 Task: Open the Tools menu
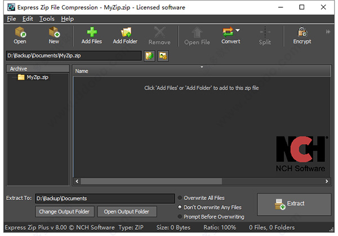(x=47, y=19)
